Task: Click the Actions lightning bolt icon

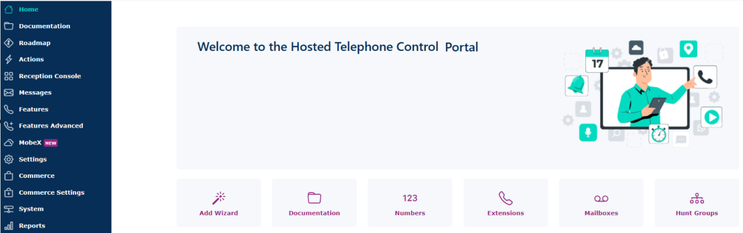Action: pyautogui.click(x=8, y=59)
